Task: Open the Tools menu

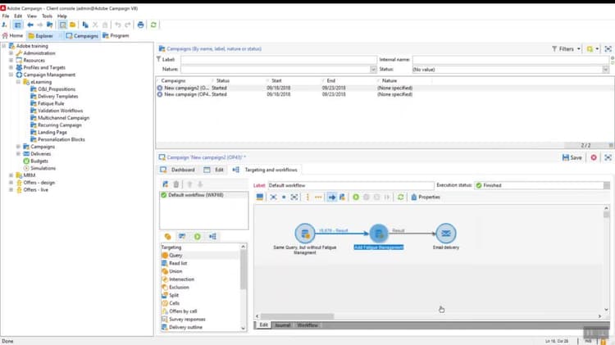Action: (x=47, y=16)
